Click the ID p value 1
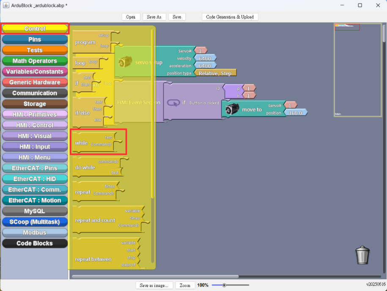This screenshot has height=291, width=387. click(249, 88)
